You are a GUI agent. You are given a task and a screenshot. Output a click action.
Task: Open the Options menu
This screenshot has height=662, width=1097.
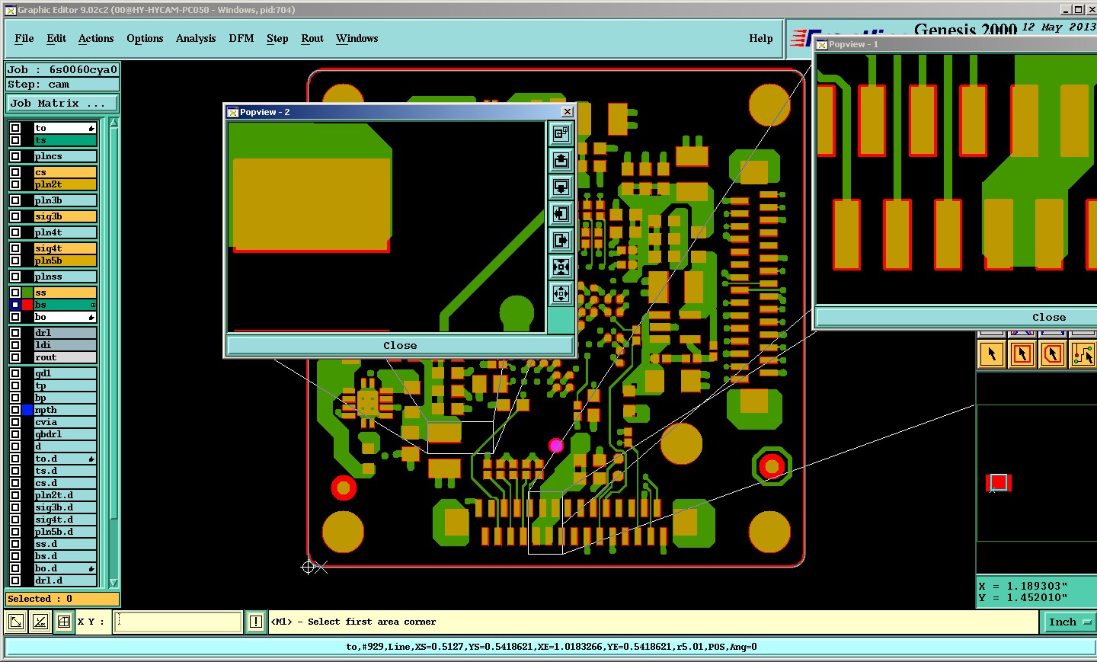pos(145,38)
